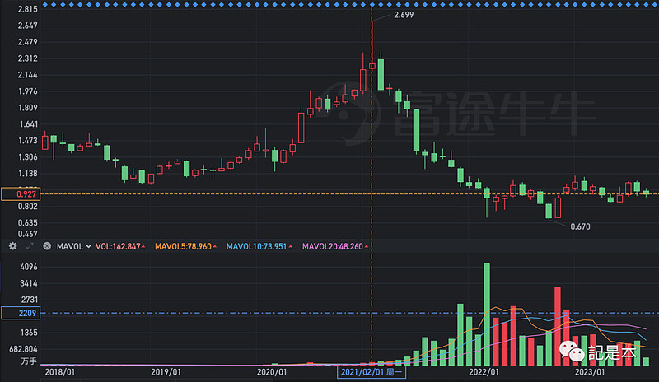659x382 pixels.
Task: Click the 0.670 low price annotation
Action: (x=580, y=226)
